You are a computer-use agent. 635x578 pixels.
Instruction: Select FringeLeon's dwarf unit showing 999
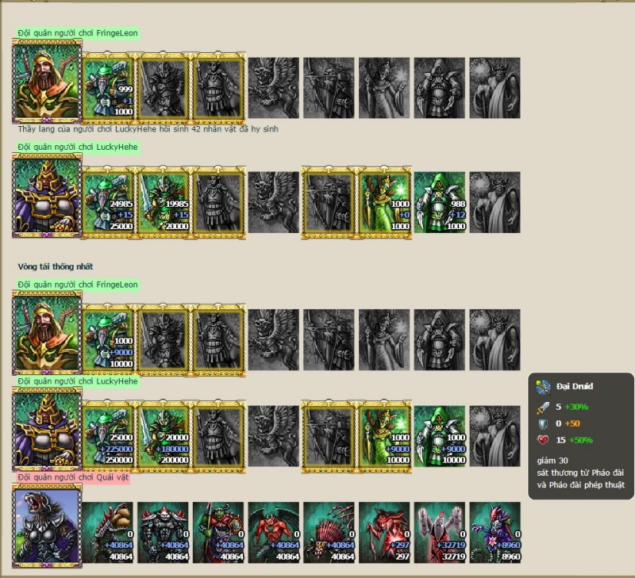108,88
